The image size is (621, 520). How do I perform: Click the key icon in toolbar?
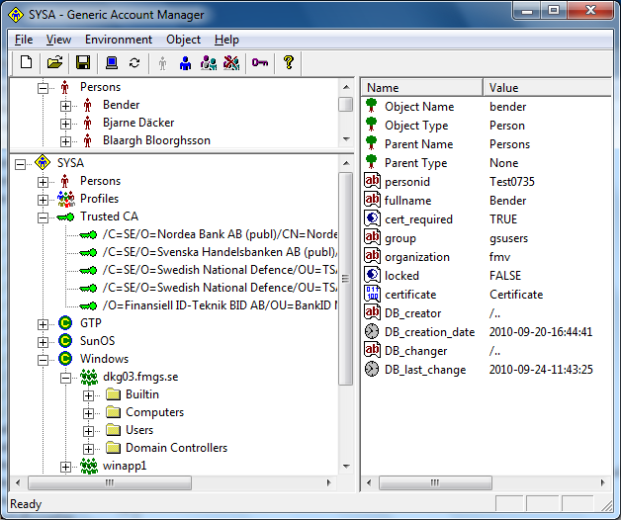pyautogui.click(x=259, y=63)
